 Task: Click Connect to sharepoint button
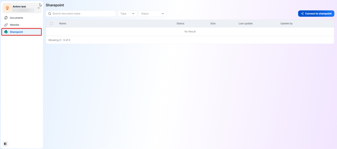[x=316, y=13]
